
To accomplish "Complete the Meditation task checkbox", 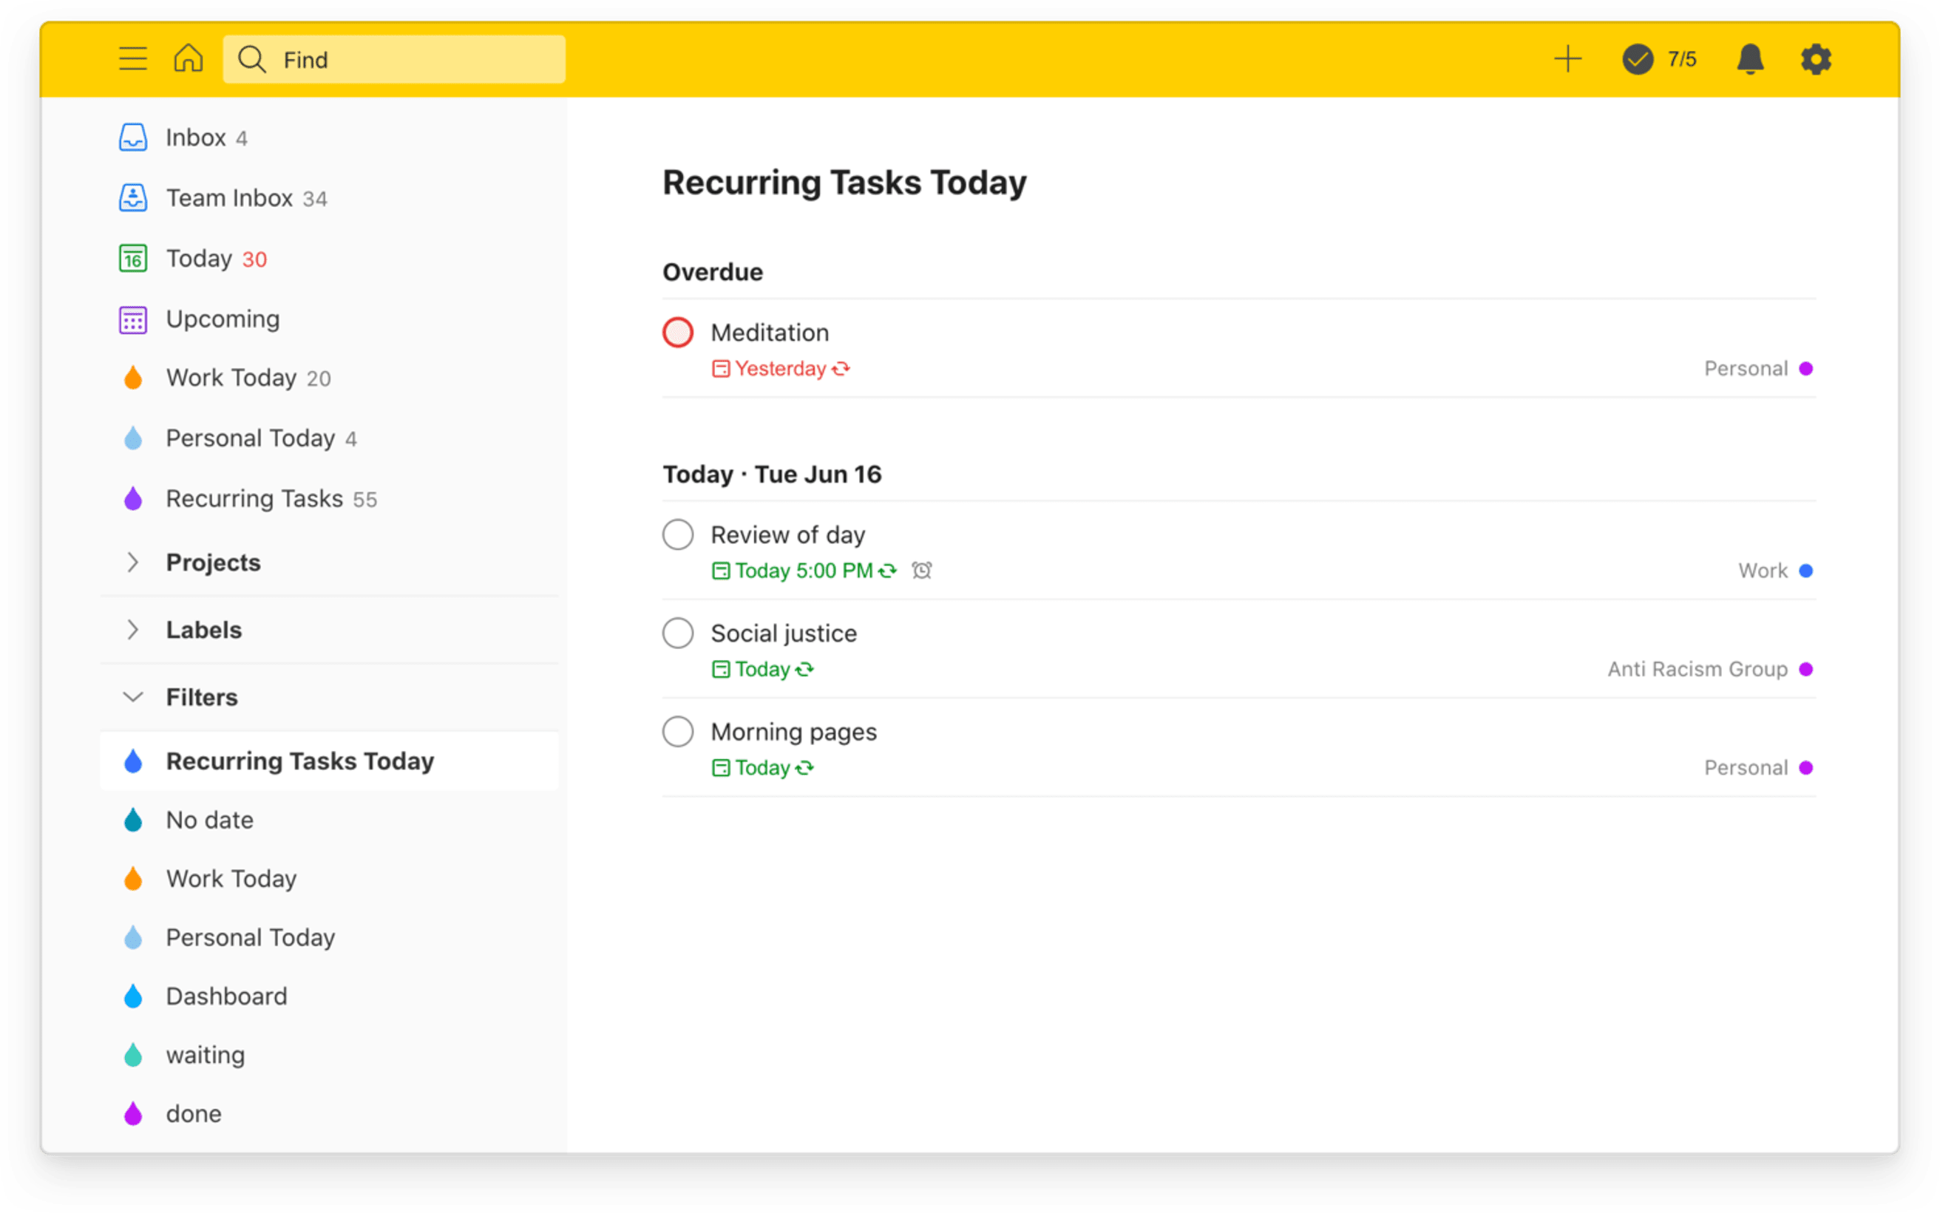I will tap(677, 332).
